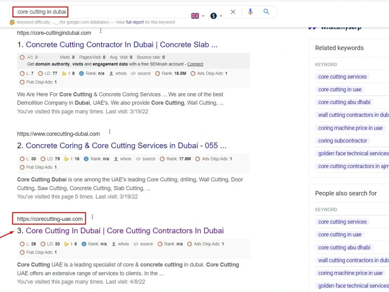
Task: Click the L: 28 circle icon in result 3
Action: [x=22, y=244]
